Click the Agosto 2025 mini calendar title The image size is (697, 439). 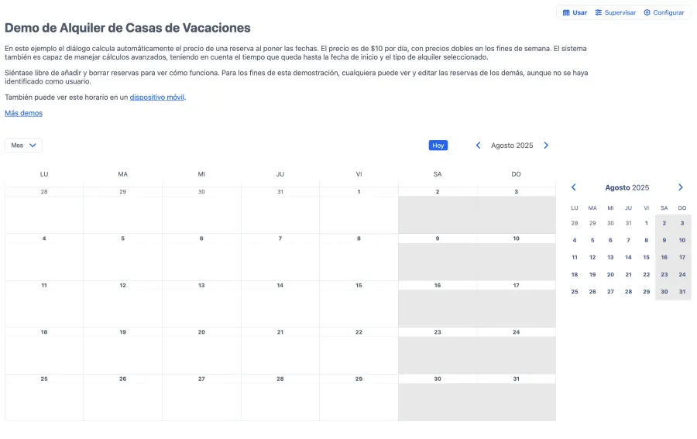[x=627, y=187]
